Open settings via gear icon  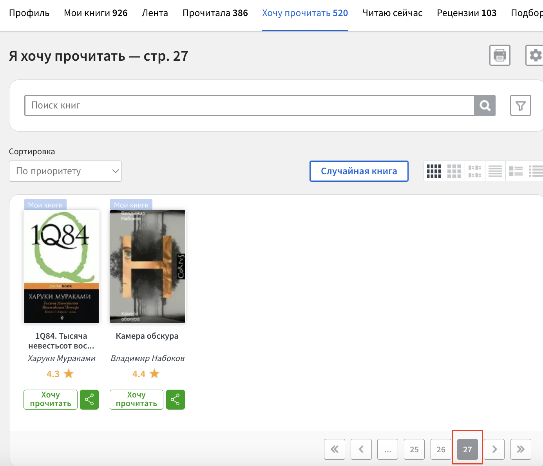(534, 55)
